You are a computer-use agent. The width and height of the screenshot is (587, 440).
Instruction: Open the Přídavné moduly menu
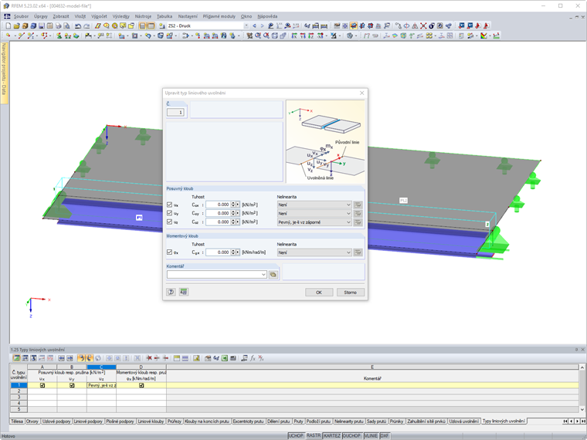[219, 16]
